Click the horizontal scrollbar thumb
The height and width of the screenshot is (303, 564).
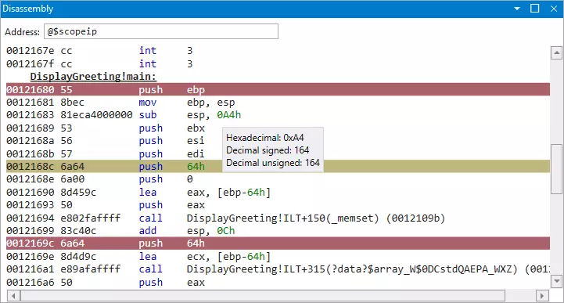click(263, 296)
